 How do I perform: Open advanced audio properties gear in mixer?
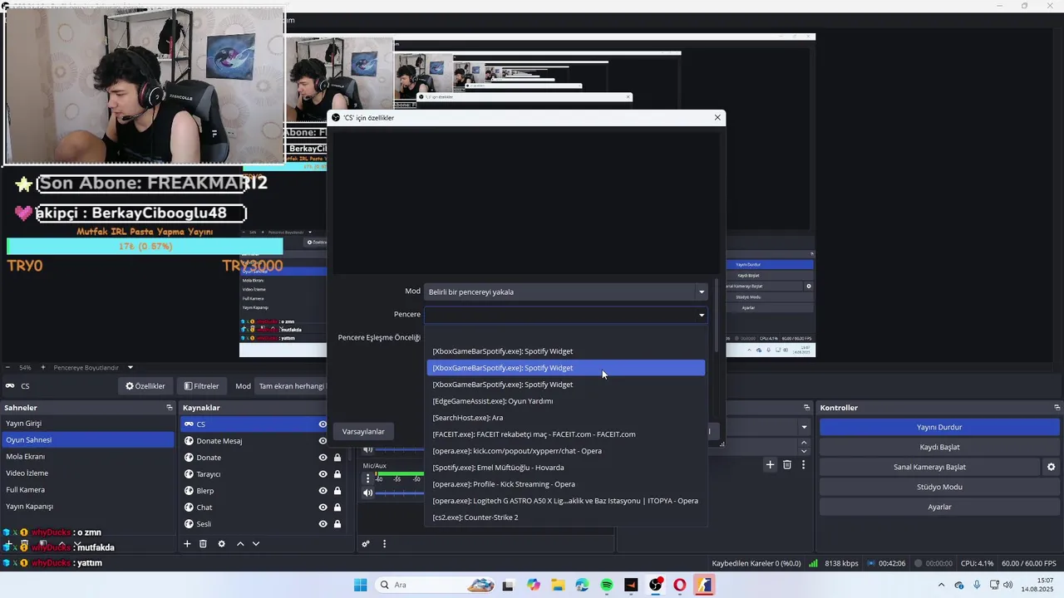tap(366, 544)
